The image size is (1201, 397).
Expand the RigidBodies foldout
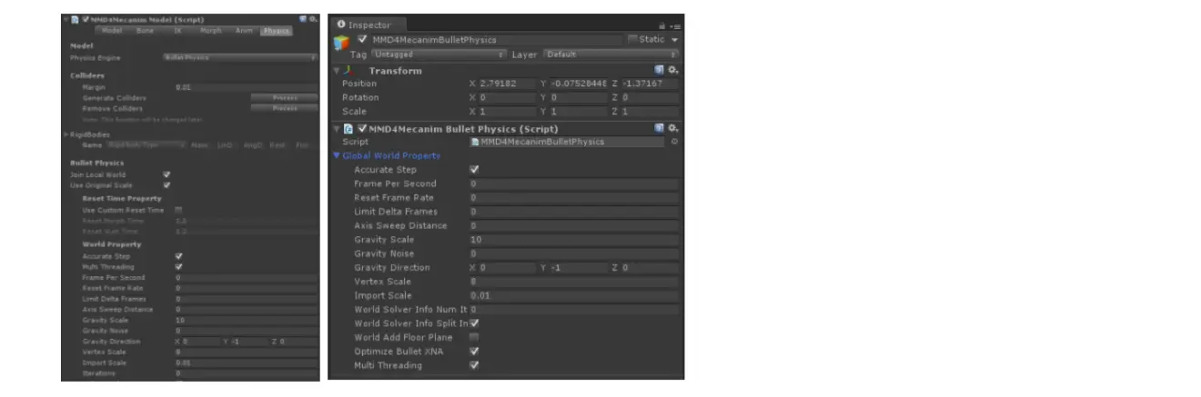(66, 134)
